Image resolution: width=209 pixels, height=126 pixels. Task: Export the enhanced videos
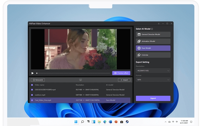click(x=153, y=98)
